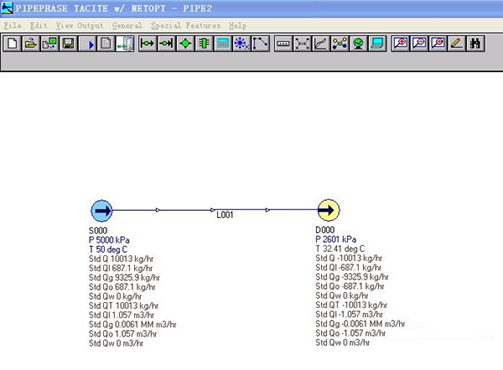Select the green column unit tool
This screenshot has width=503, height=370.
[204, 44]
